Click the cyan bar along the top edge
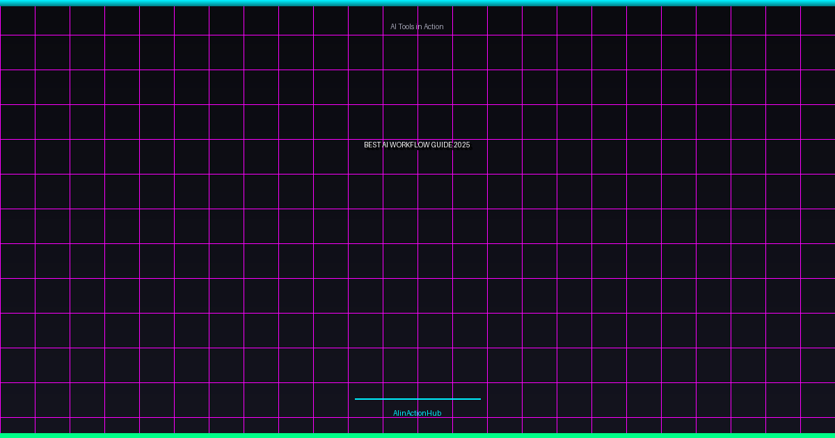 click(417, 3)
